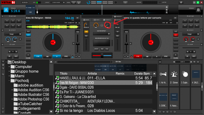
Task: Click deck A pitch fader
Action: pyautogui.click(x=78, y=44)
